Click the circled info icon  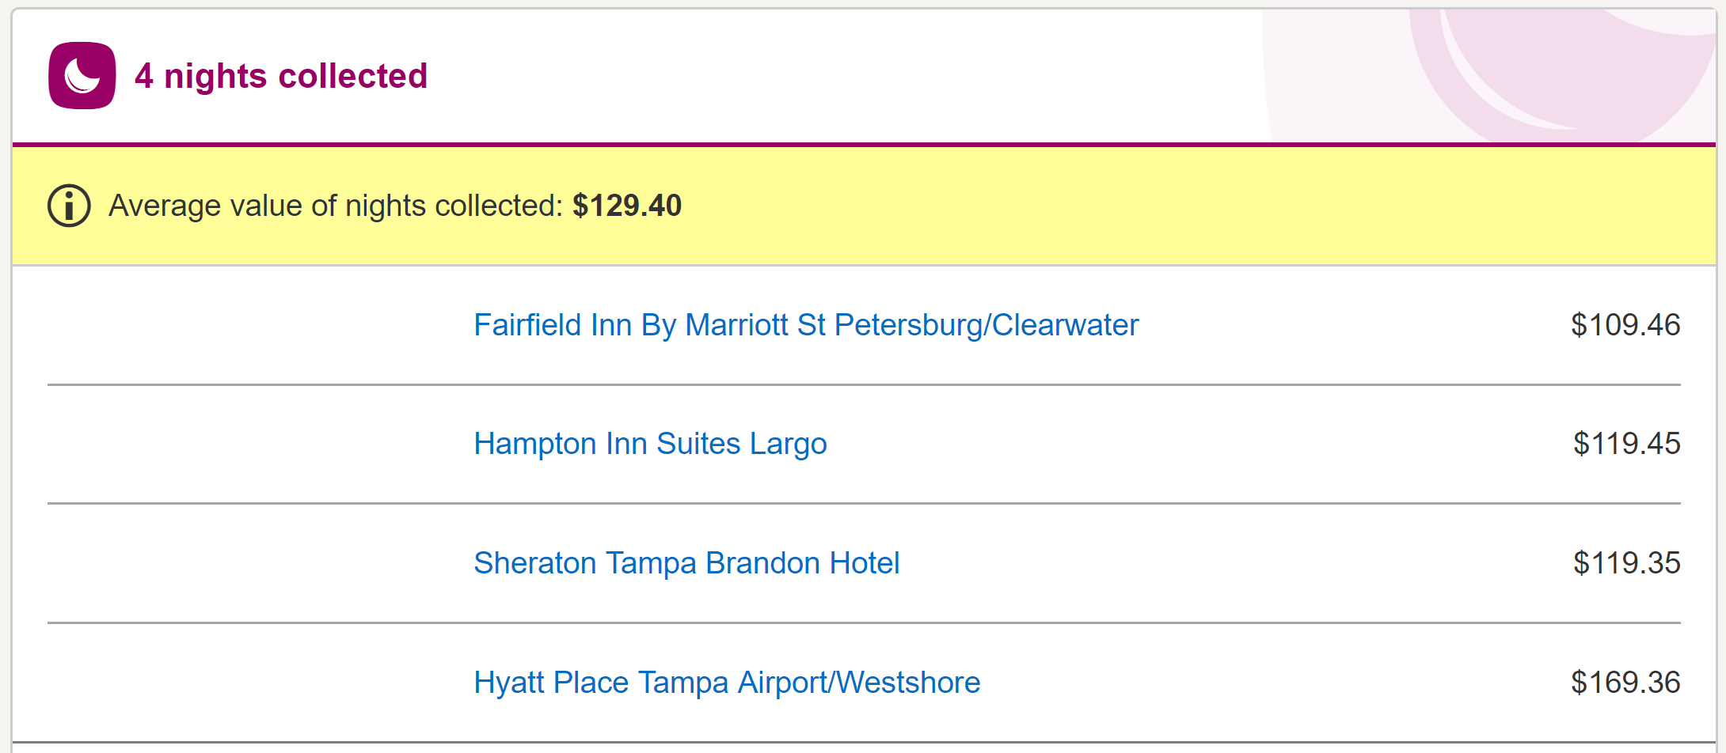pos(69,206)
